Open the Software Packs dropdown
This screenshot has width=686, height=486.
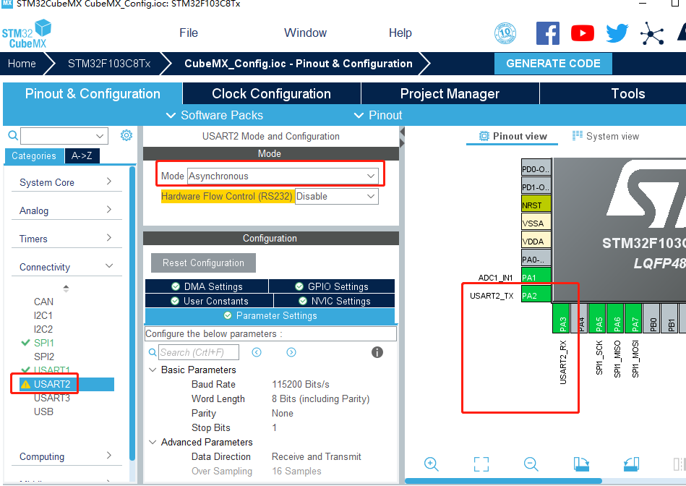pyautogui.click(x=215, y=115)
